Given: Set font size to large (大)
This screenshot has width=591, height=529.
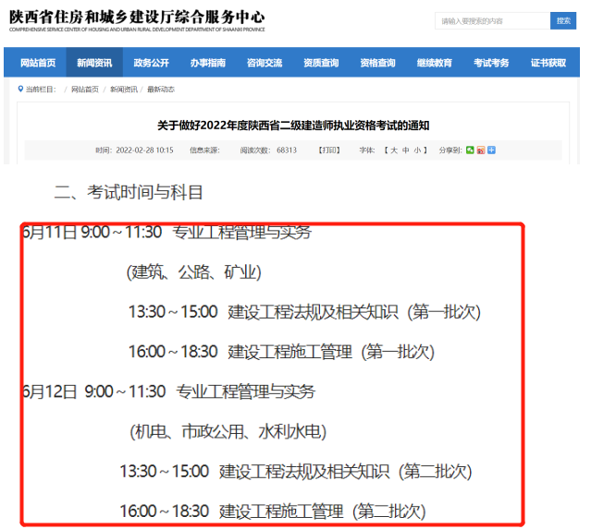Looking at the screenshot, I should click(x=393, y=150).
